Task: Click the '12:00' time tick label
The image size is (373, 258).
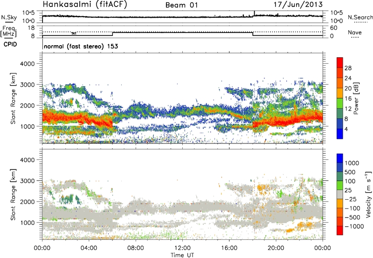Action: point(182,248)
